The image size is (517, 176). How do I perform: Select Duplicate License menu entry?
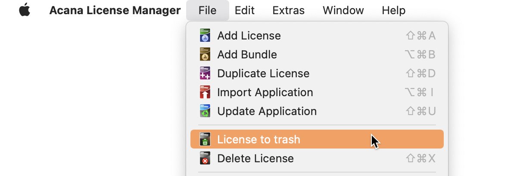(317, 73)
